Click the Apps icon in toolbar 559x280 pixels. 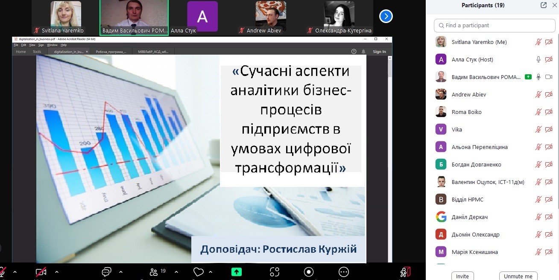click(275, 272)
